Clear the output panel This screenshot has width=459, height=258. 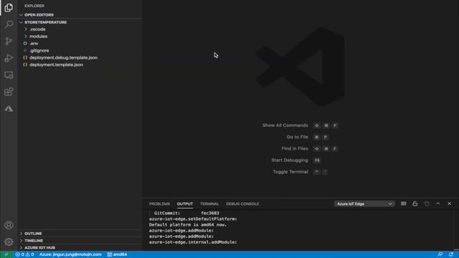click(x=403, y=204)
